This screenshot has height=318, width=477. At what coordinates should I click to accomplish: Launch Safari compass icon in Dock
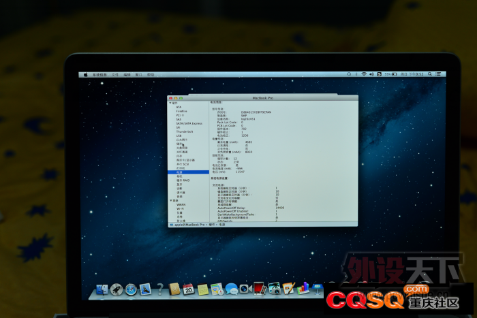coord(131,289)
